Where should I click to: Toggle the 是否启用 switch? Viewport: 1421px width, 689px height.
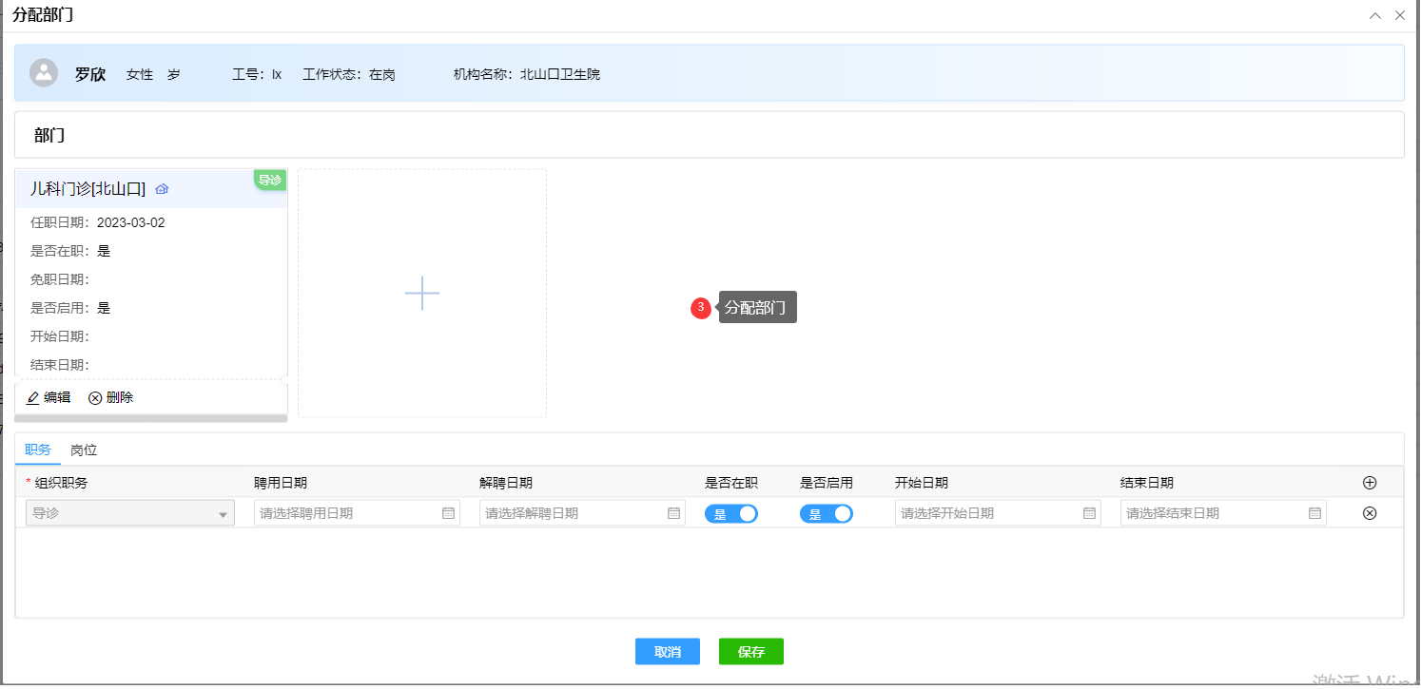pyautogui.click(x=827, y=514)
